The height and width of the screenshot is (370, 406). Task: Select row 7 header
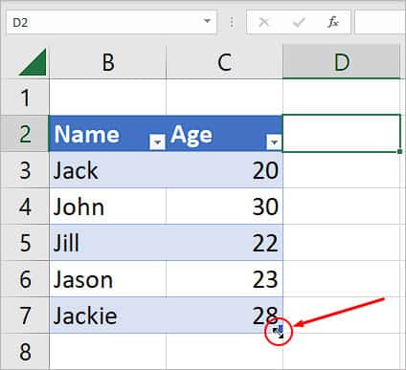pos(25,316)
